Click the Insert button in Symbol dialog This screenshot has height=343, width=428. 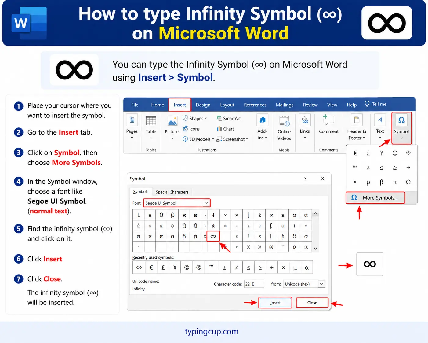[x=275, y=303]
